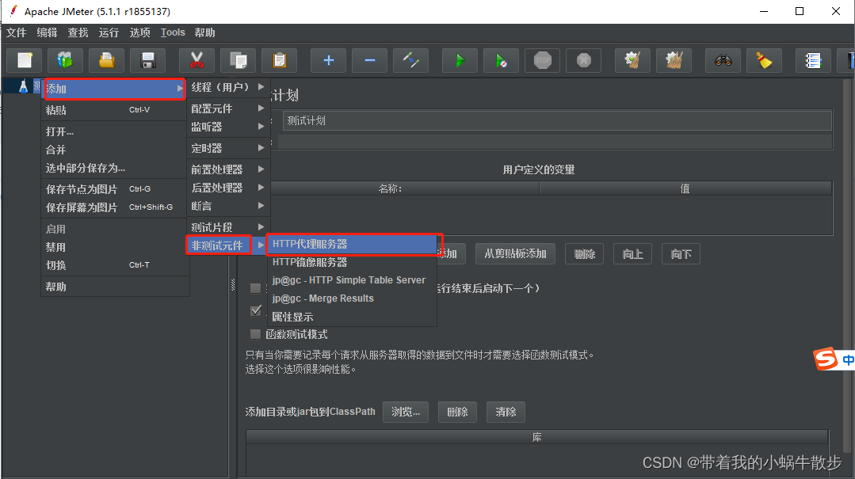Expand 测试片段 submenu
Viewport: 855px width, 479px height.
228,227
